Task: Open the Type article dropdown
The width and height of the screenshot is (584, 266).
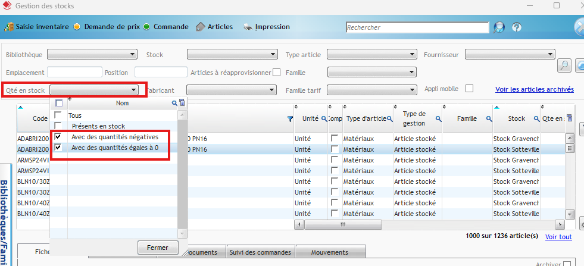Action: pyautogui.click(x=371, y=54)
